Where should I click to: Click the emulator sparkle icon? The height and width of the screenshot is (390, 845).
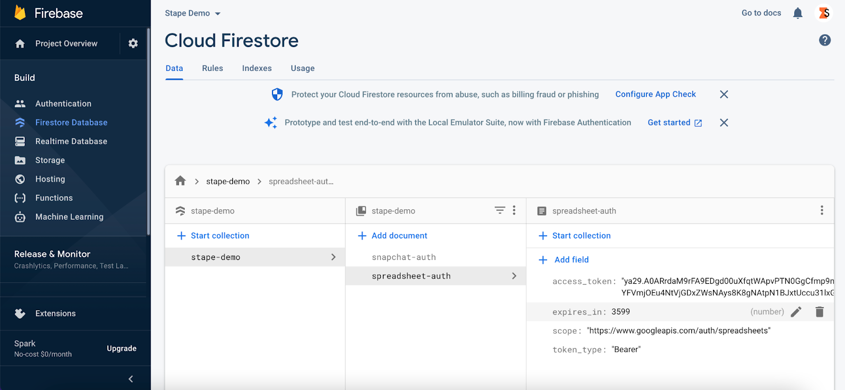point(271,123)
